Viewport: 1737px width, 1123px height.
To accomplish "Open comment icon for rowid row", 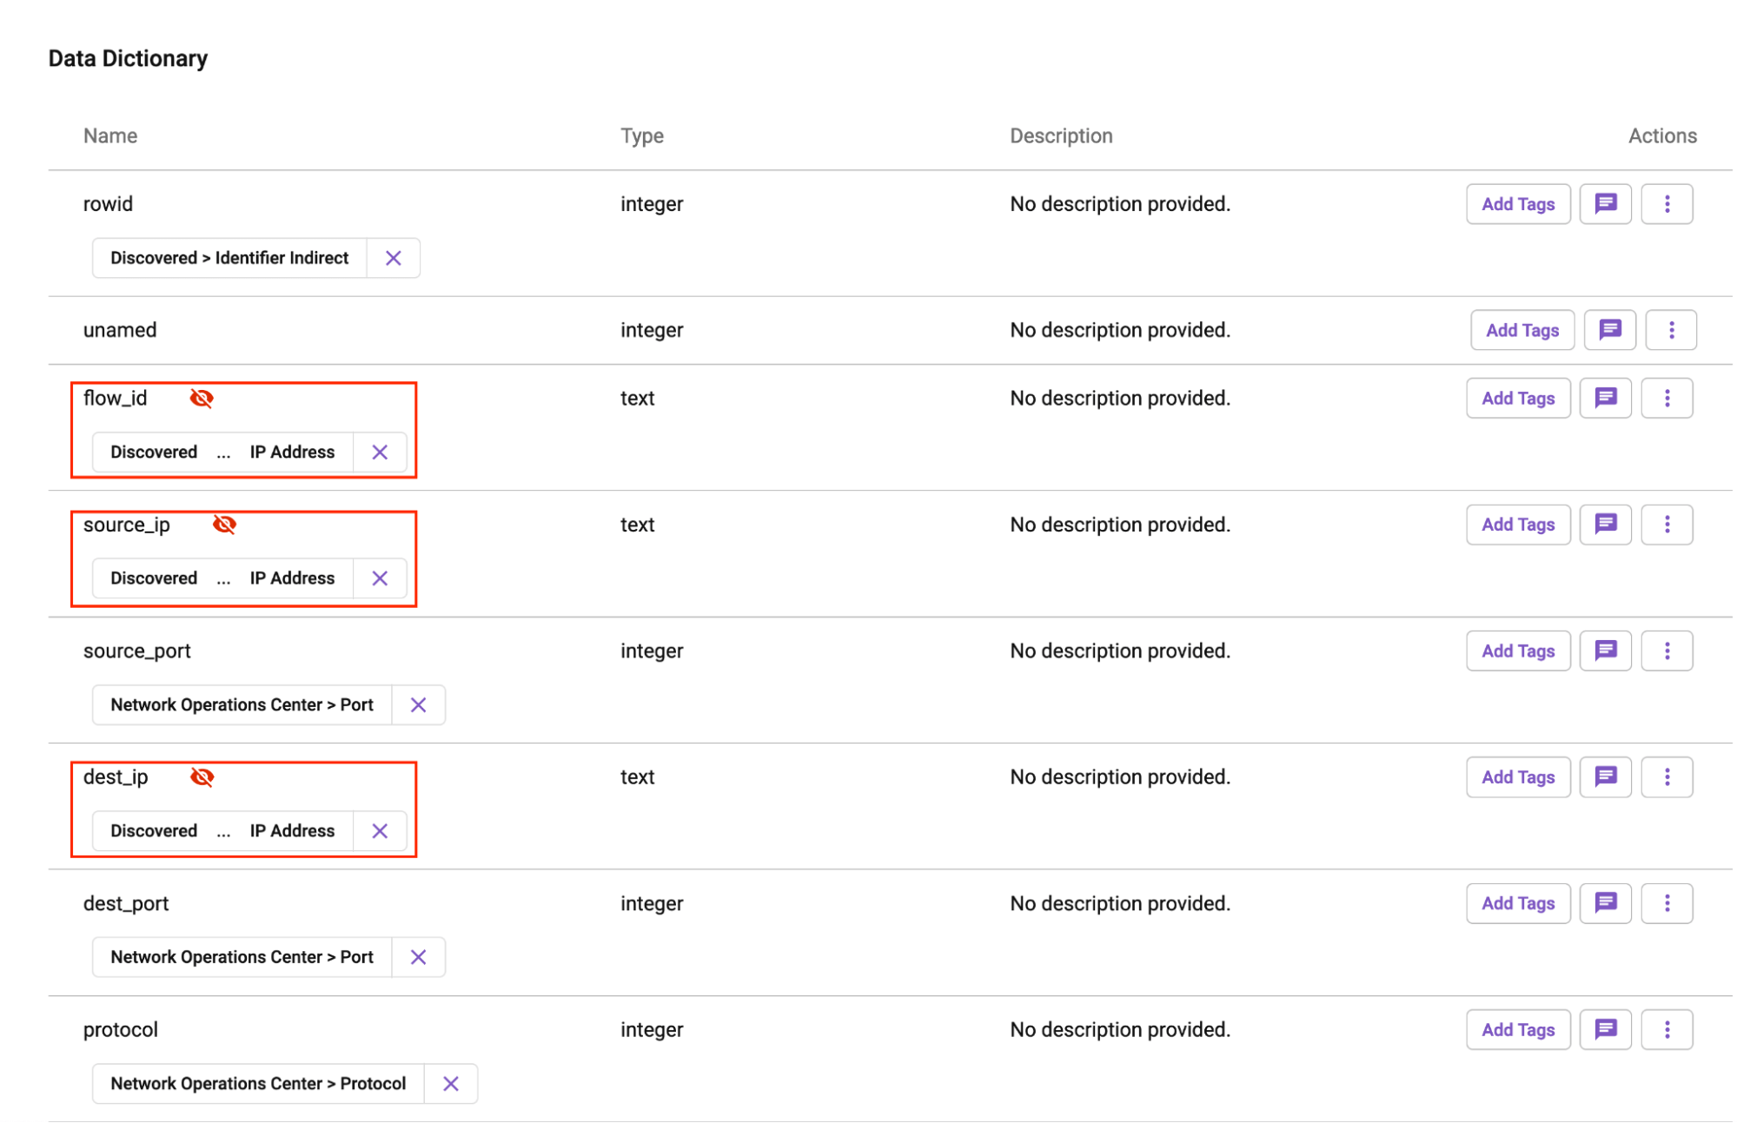I will point(1604,204).
